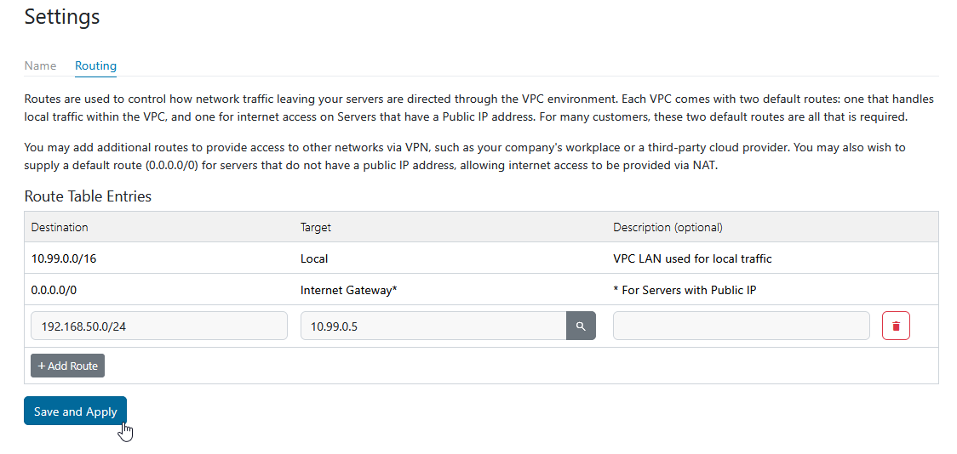The height and width of the screenshot is (454, 957).
Task: Click the Route Table Entries heading
Action: coord(88,196)
